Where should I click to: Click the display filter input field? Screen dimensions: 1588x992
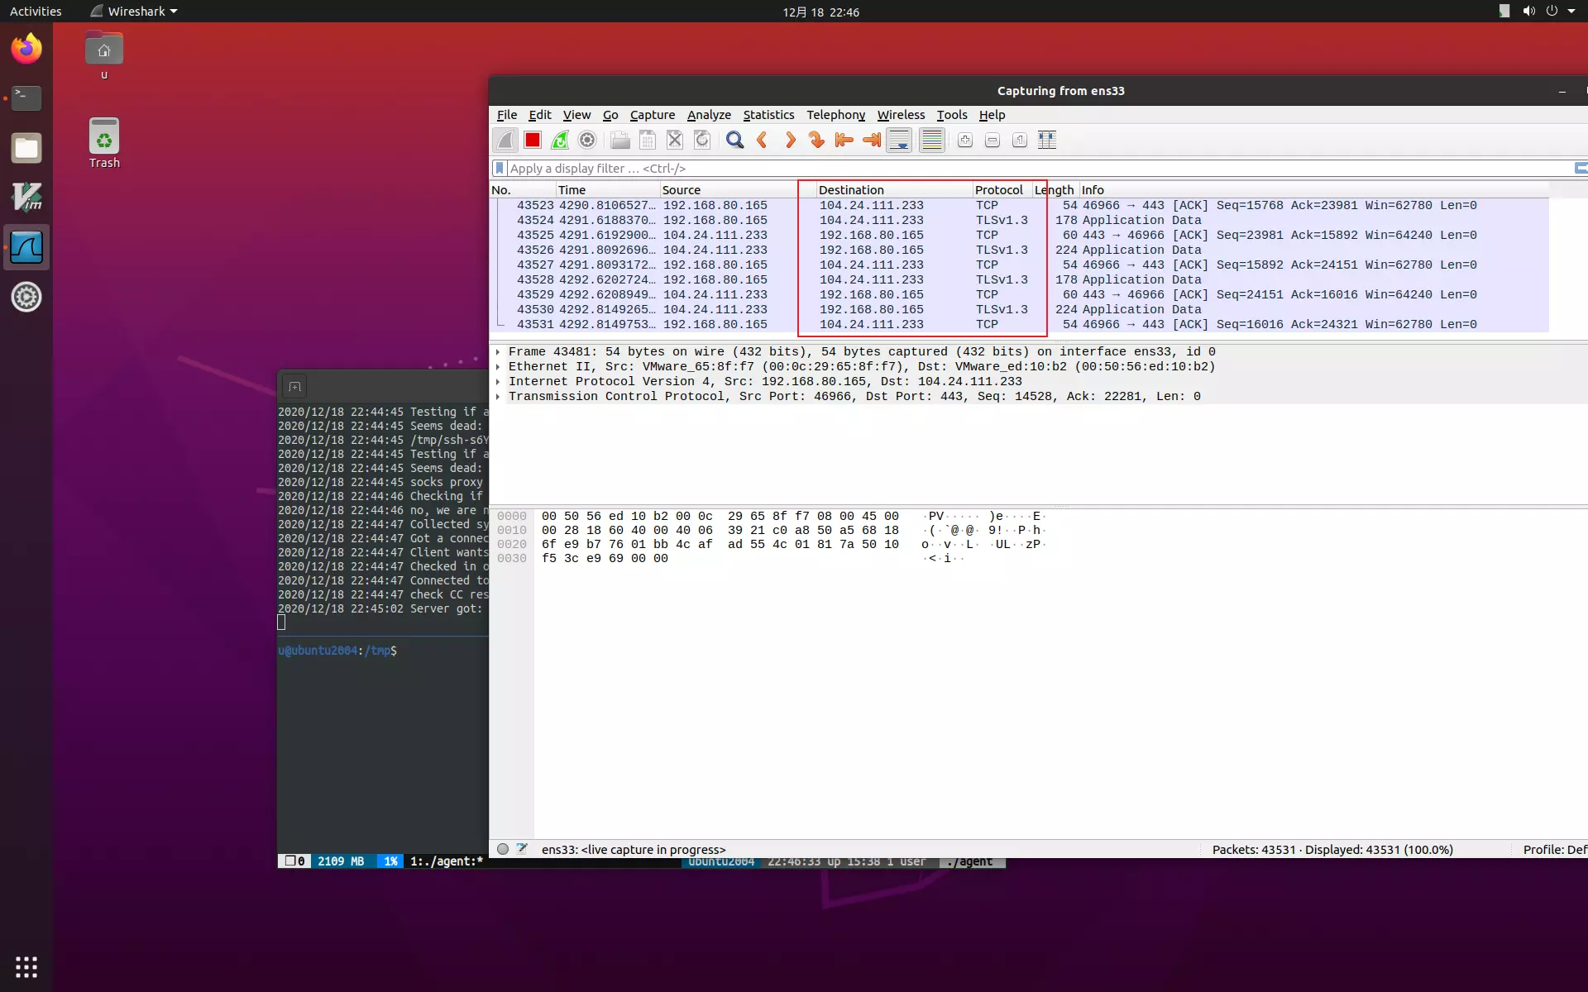pyautogui.click(x=992, y=168)
